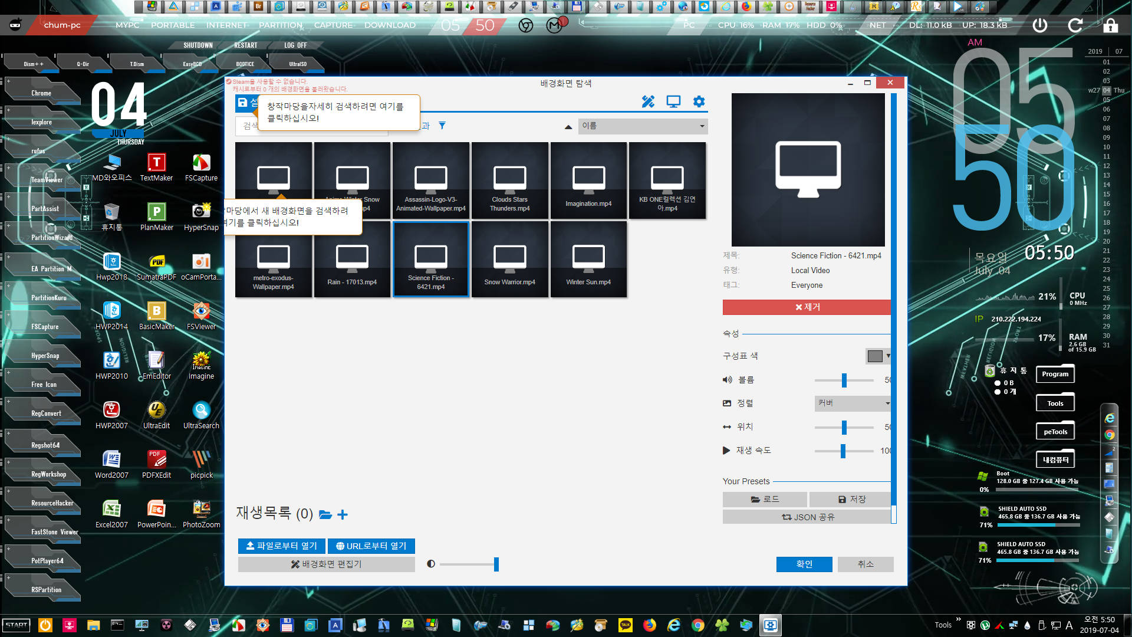Confirm with 확인 button
This screenshot has width=1132, height=637.
804,564
